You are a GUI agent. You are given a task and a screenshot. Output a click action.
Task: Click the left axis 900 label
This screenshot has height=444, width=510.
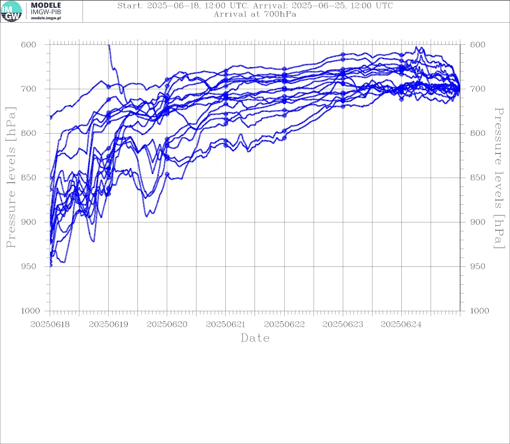(29, 222)
